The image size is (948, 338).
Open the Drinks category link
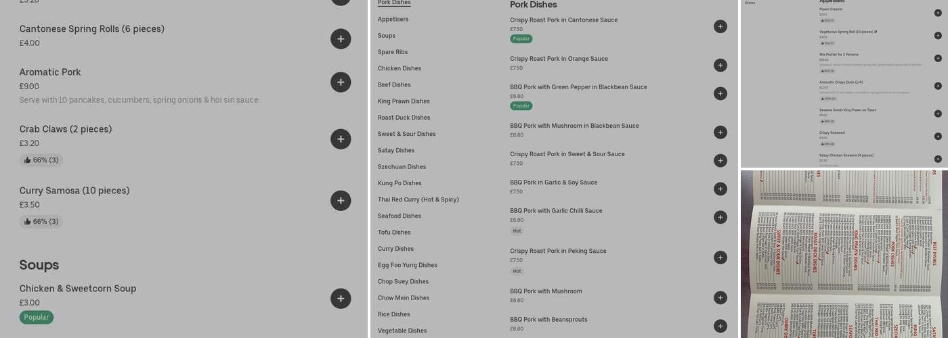tap(750, 3)
